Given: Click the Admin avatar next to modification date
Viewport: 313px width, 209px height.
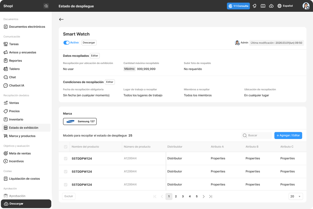Looking at the screenshot, I should point(237,43).
